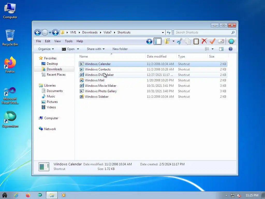The height and width of the screenshot is (199, 265).
Task: Open the Edit menu
Action: click(48, 41)
